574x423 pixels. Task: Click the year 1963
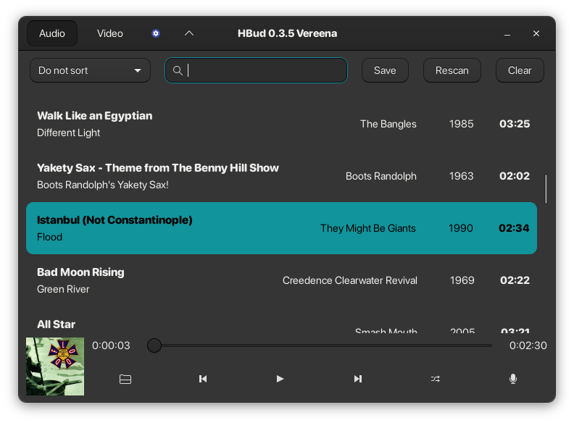461,176
